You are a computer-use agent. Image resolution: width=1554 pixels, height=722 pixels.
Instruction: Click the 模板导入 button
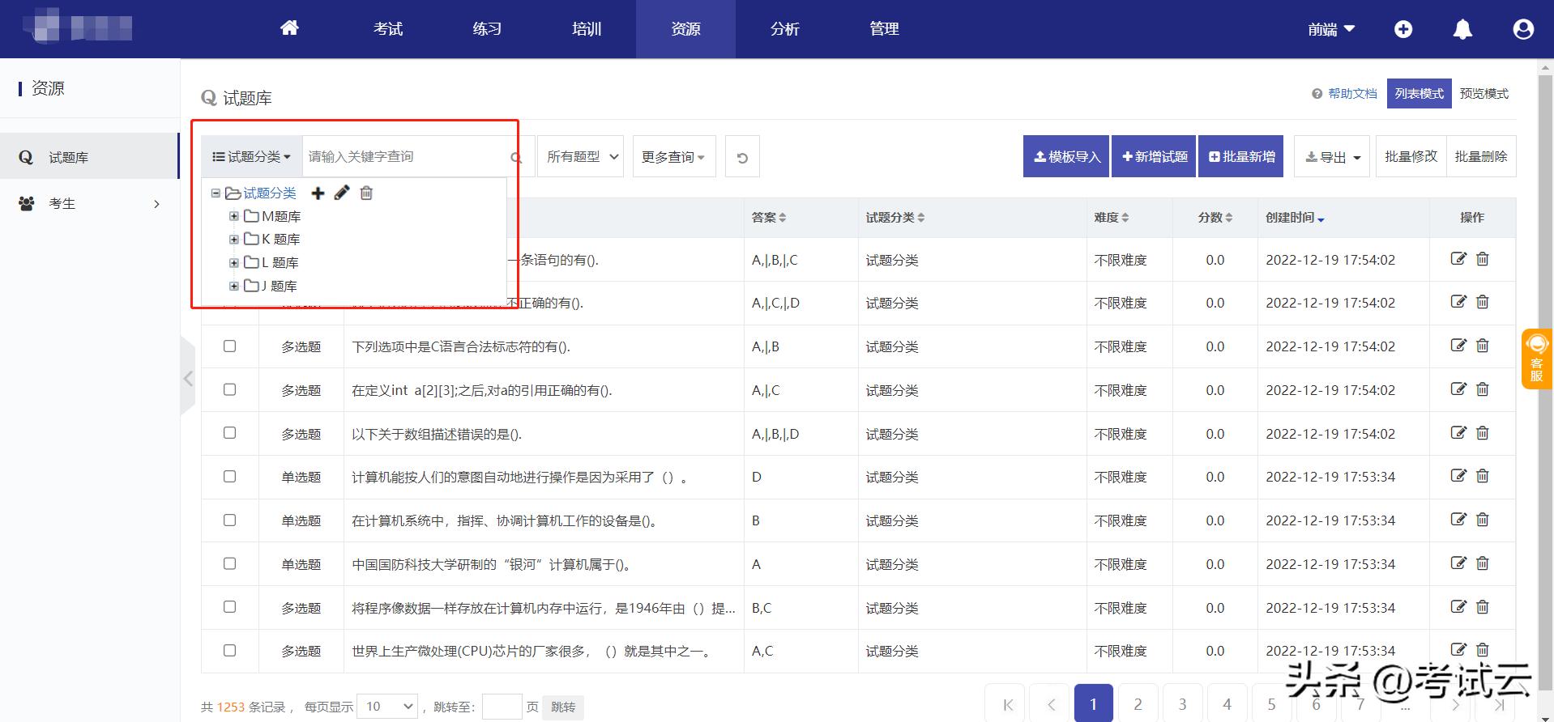click(x=1067, y=156)
